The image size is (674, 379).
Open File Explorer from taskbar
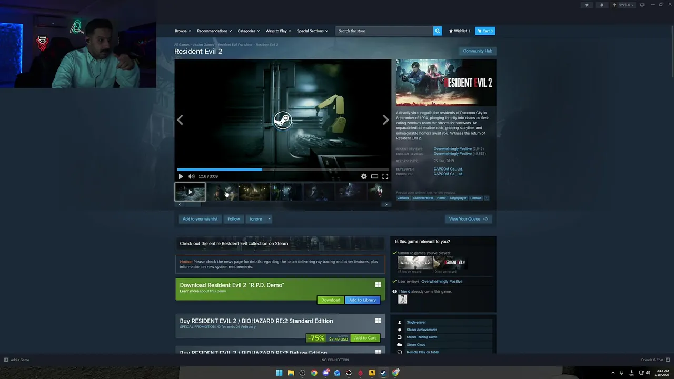click(x=291, y=373)
